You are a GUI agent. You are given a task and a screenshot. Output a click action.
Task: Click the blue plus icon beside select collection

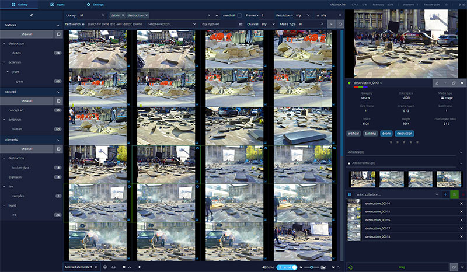(445, 194)
